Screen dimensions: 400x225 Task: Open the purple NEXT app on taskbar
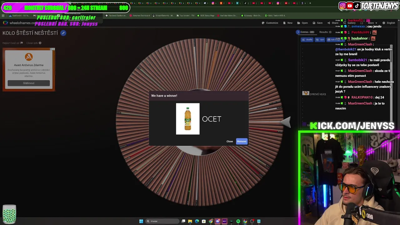[x=224, y=221]
